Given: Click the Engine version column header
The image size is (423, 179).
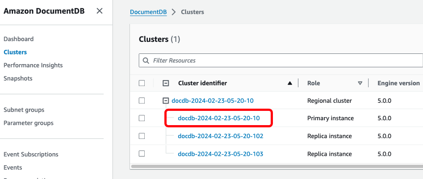Looking at the screenshot, I should click(x=398, y=83).
